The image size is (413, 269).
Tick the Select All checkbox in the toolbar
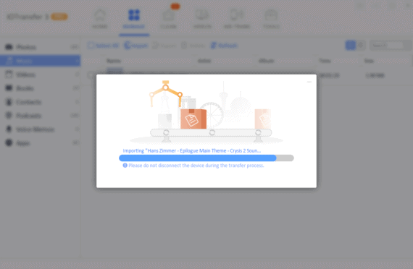pyautogui.click(x=91, y=46)
